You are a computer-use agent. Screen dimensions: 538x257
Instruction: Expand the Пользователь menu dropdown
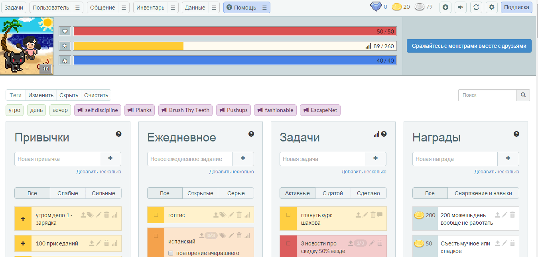[78, 8]
